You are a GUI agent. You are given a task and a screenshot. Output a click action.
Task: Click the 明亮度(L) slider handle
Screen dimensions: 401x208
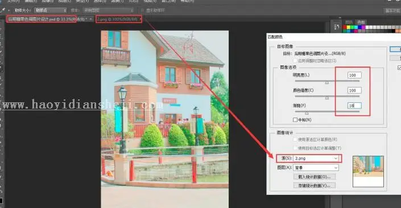click(327, 82)
